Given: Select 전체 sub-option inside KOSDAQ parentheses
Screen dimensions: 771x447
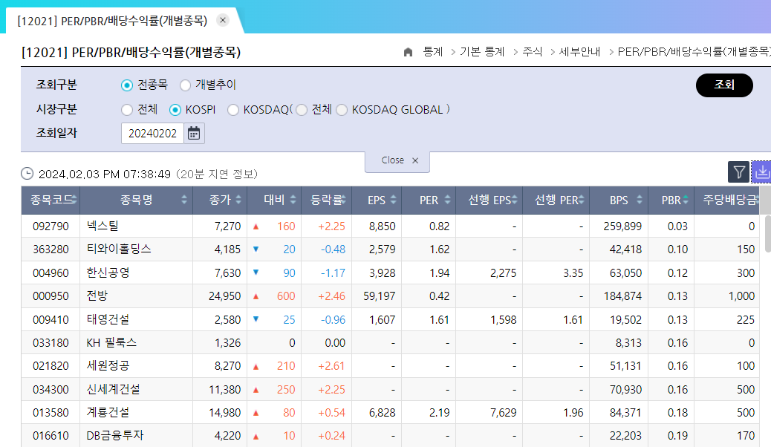Looking at the screenshot, I should click(302, 110).
